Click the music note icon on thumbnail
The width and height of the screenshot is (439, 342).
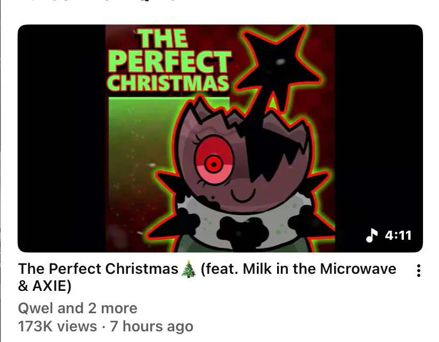click(x=372, y=235)
